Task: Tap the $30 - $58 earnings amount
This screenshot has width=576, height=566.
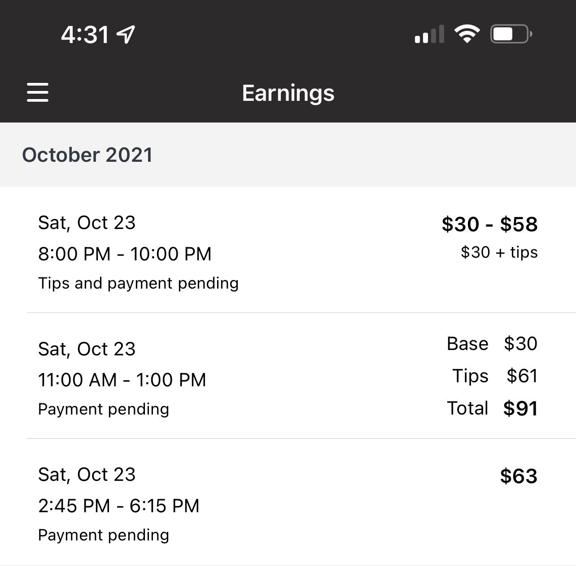Action: (490, 224)
